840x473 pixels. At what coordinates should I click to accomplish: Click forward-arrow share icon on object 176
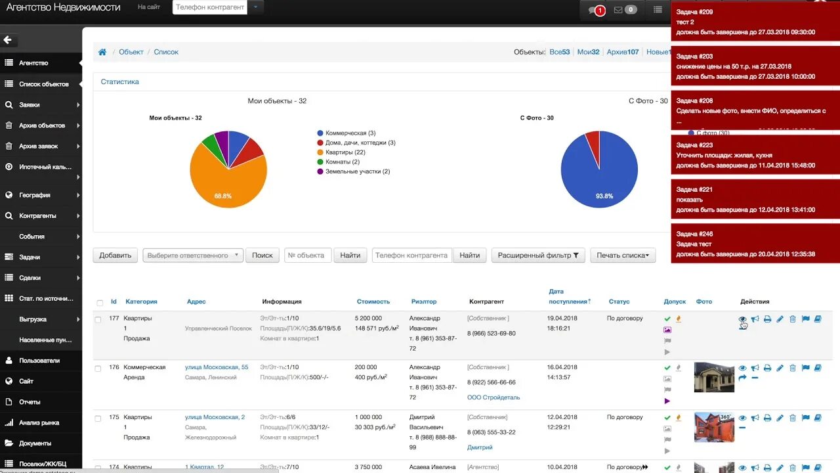[x=742, y=378]
